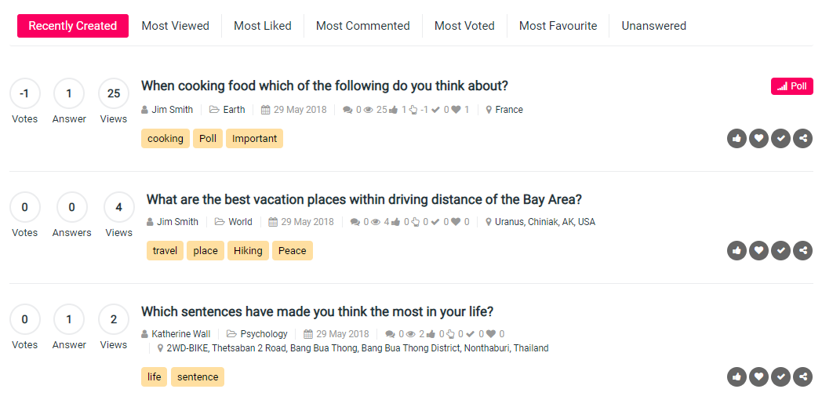822x400 pixels.
Task: Share the sentences question
Action: 802,377
